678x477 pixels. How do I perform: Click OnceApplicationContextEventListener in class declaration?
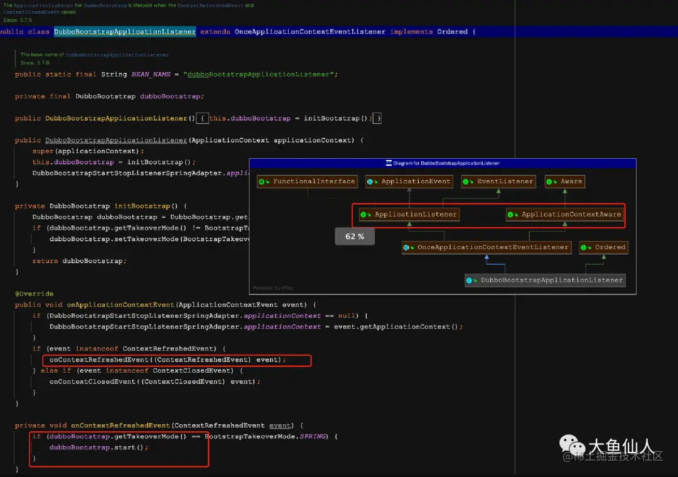[309, 31]
